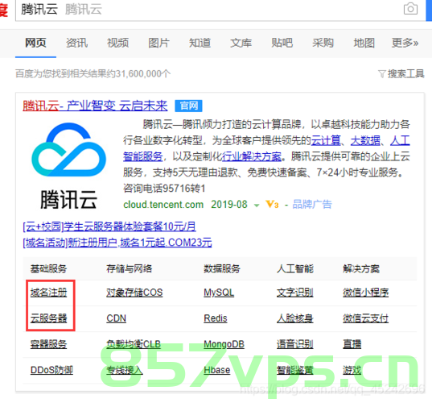Click the result count text 31,600,000个
The height and width of the screenshot is (403, 432).
143,73
